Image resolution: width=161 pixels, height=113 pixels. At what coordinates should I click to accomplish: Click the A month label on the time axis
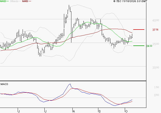74,111
